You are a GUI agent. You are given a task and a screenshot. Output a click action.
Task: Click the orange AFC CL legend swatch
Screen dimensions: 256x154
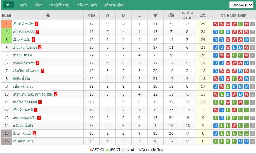91,150
